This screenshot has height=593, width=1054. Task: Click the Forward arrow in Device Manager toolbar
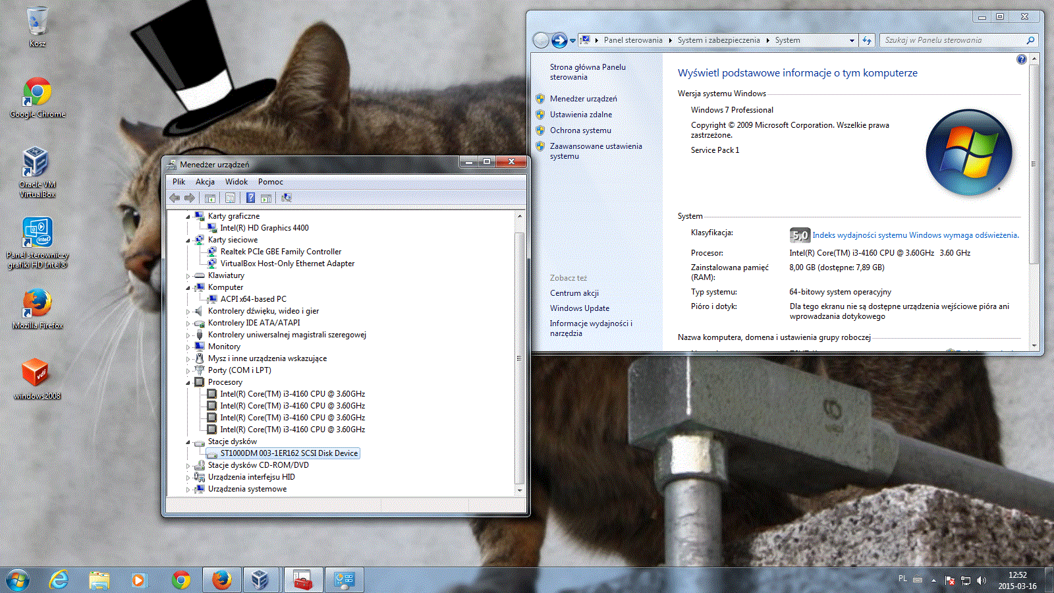point(190,198)
